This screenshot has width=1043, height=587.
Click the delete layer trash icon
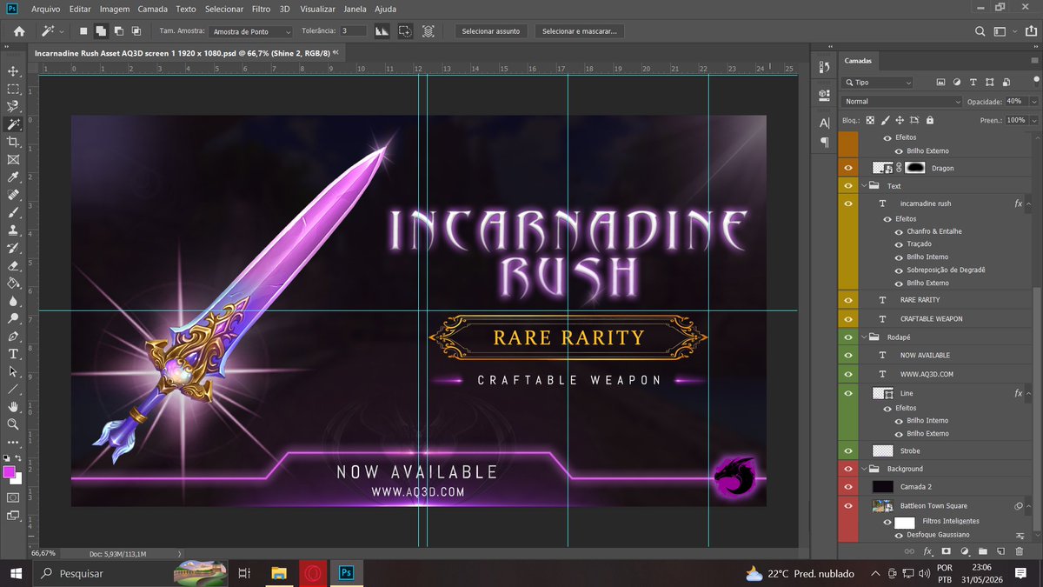point(1020,551)
